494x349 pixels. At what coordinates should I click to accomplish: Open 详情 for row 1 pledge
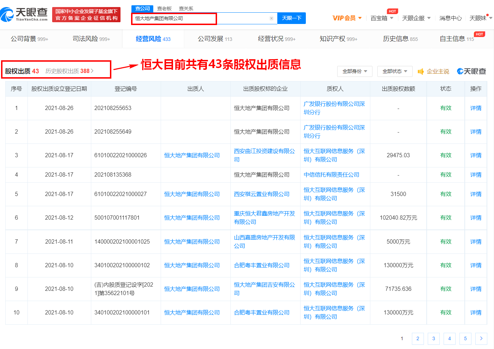coord(476,108)
